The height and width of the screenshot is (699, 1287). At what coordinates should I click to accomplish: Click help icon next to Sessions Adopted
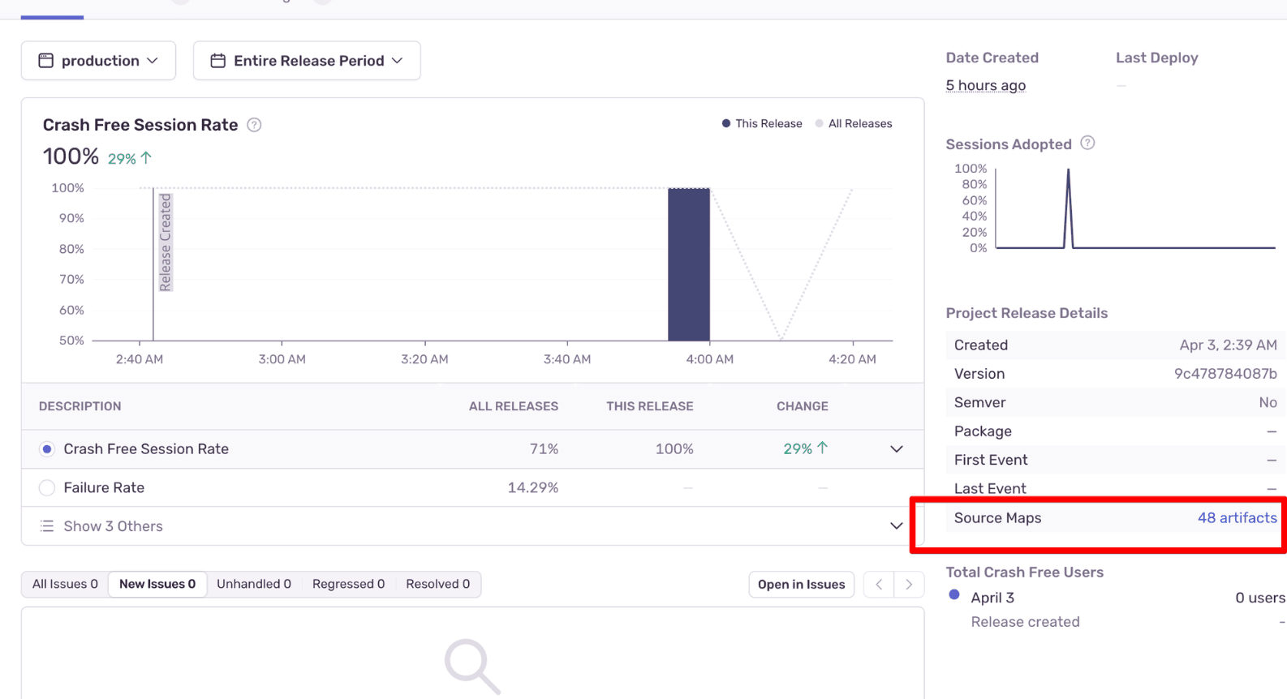(x=1087, y=144)
